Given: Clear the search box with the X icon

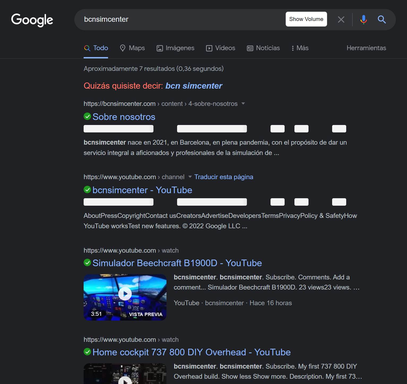Looking at the screenshot, I should click(x=341, y=19).
